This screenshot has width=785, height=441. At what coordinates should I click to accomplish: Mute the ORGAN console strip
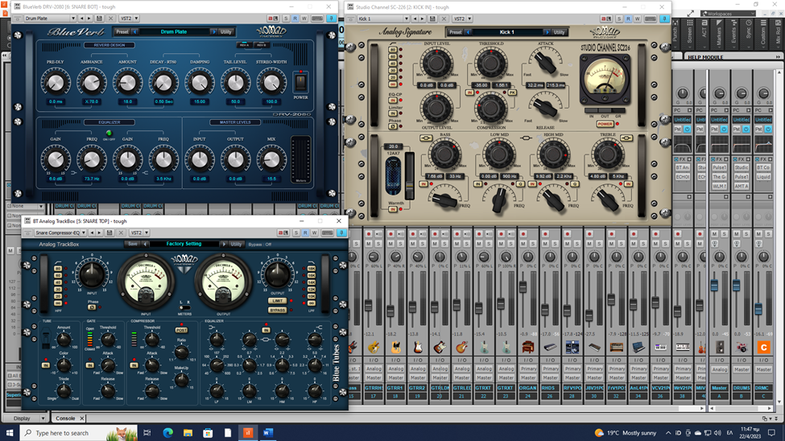pos(523,243)
